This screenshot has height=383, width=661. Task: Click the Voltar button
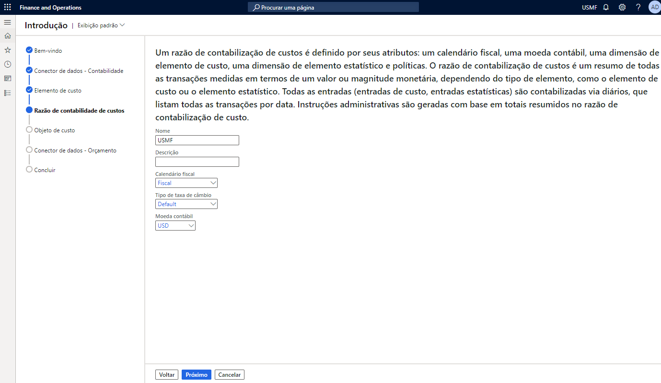click(167, 375)
